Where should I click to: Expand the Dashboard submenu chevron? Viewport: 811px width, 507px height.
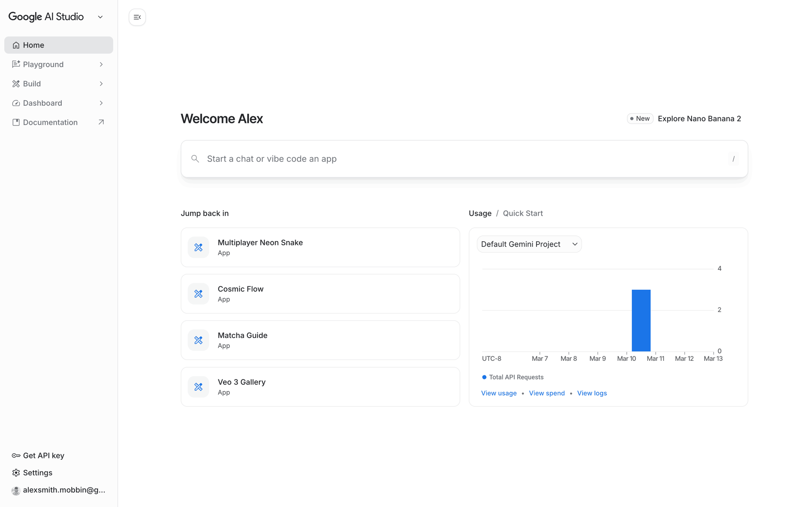pyautogui.click(x=101, y=103)
